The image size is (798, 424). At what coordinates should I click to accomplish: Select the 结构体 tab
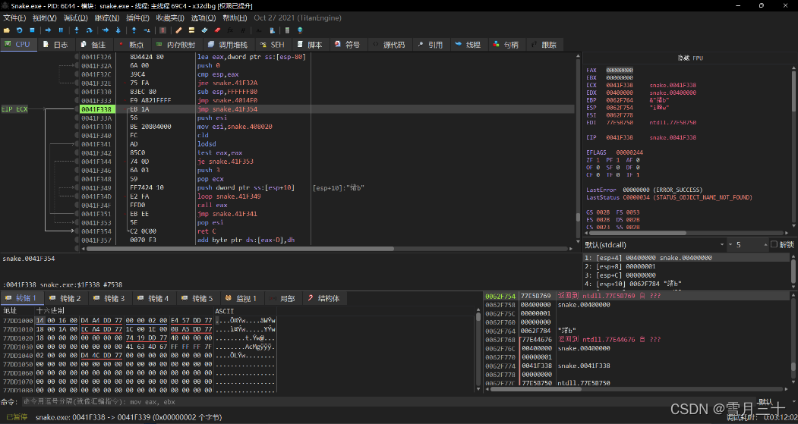click(323, 298)
